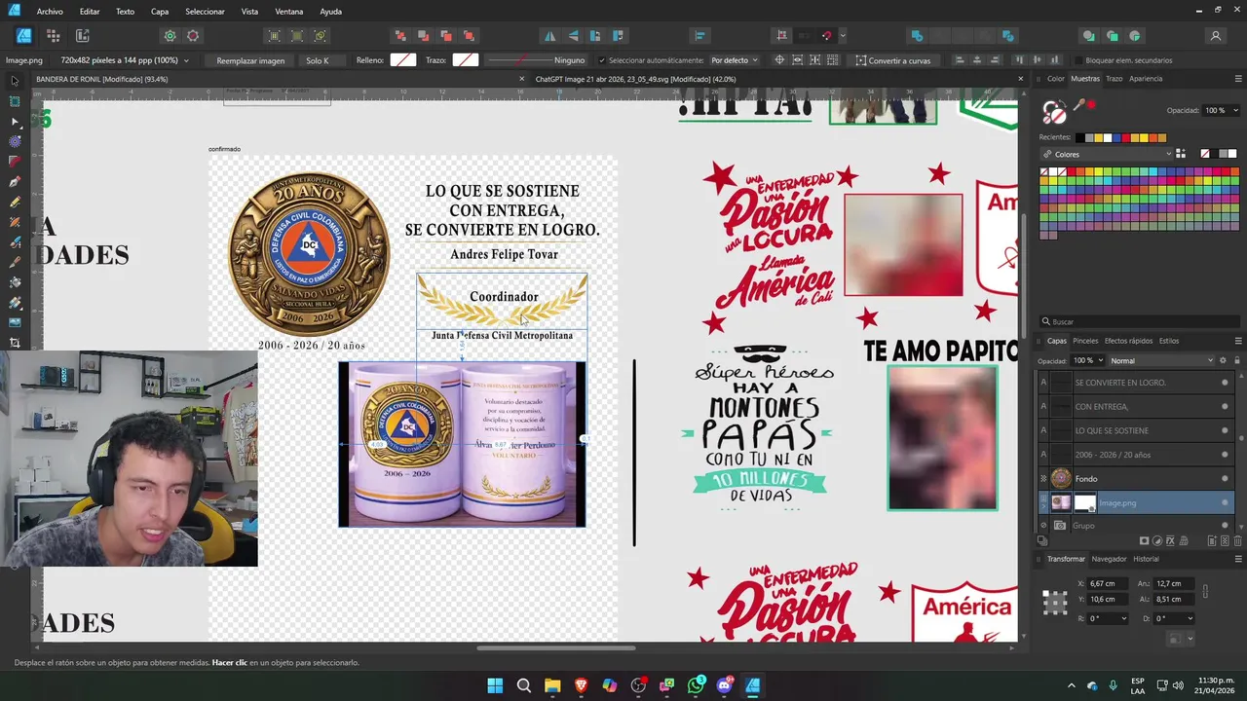
Task: Select the Artboard tool
Action: point(15,101)
